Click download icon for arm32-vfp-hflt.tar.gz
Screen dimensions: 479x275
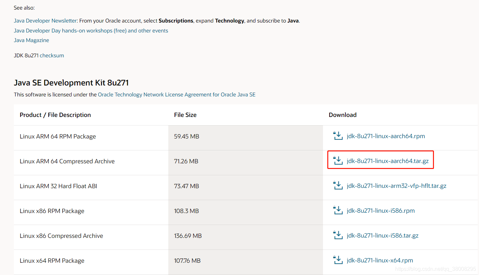[x=338, y=186]
